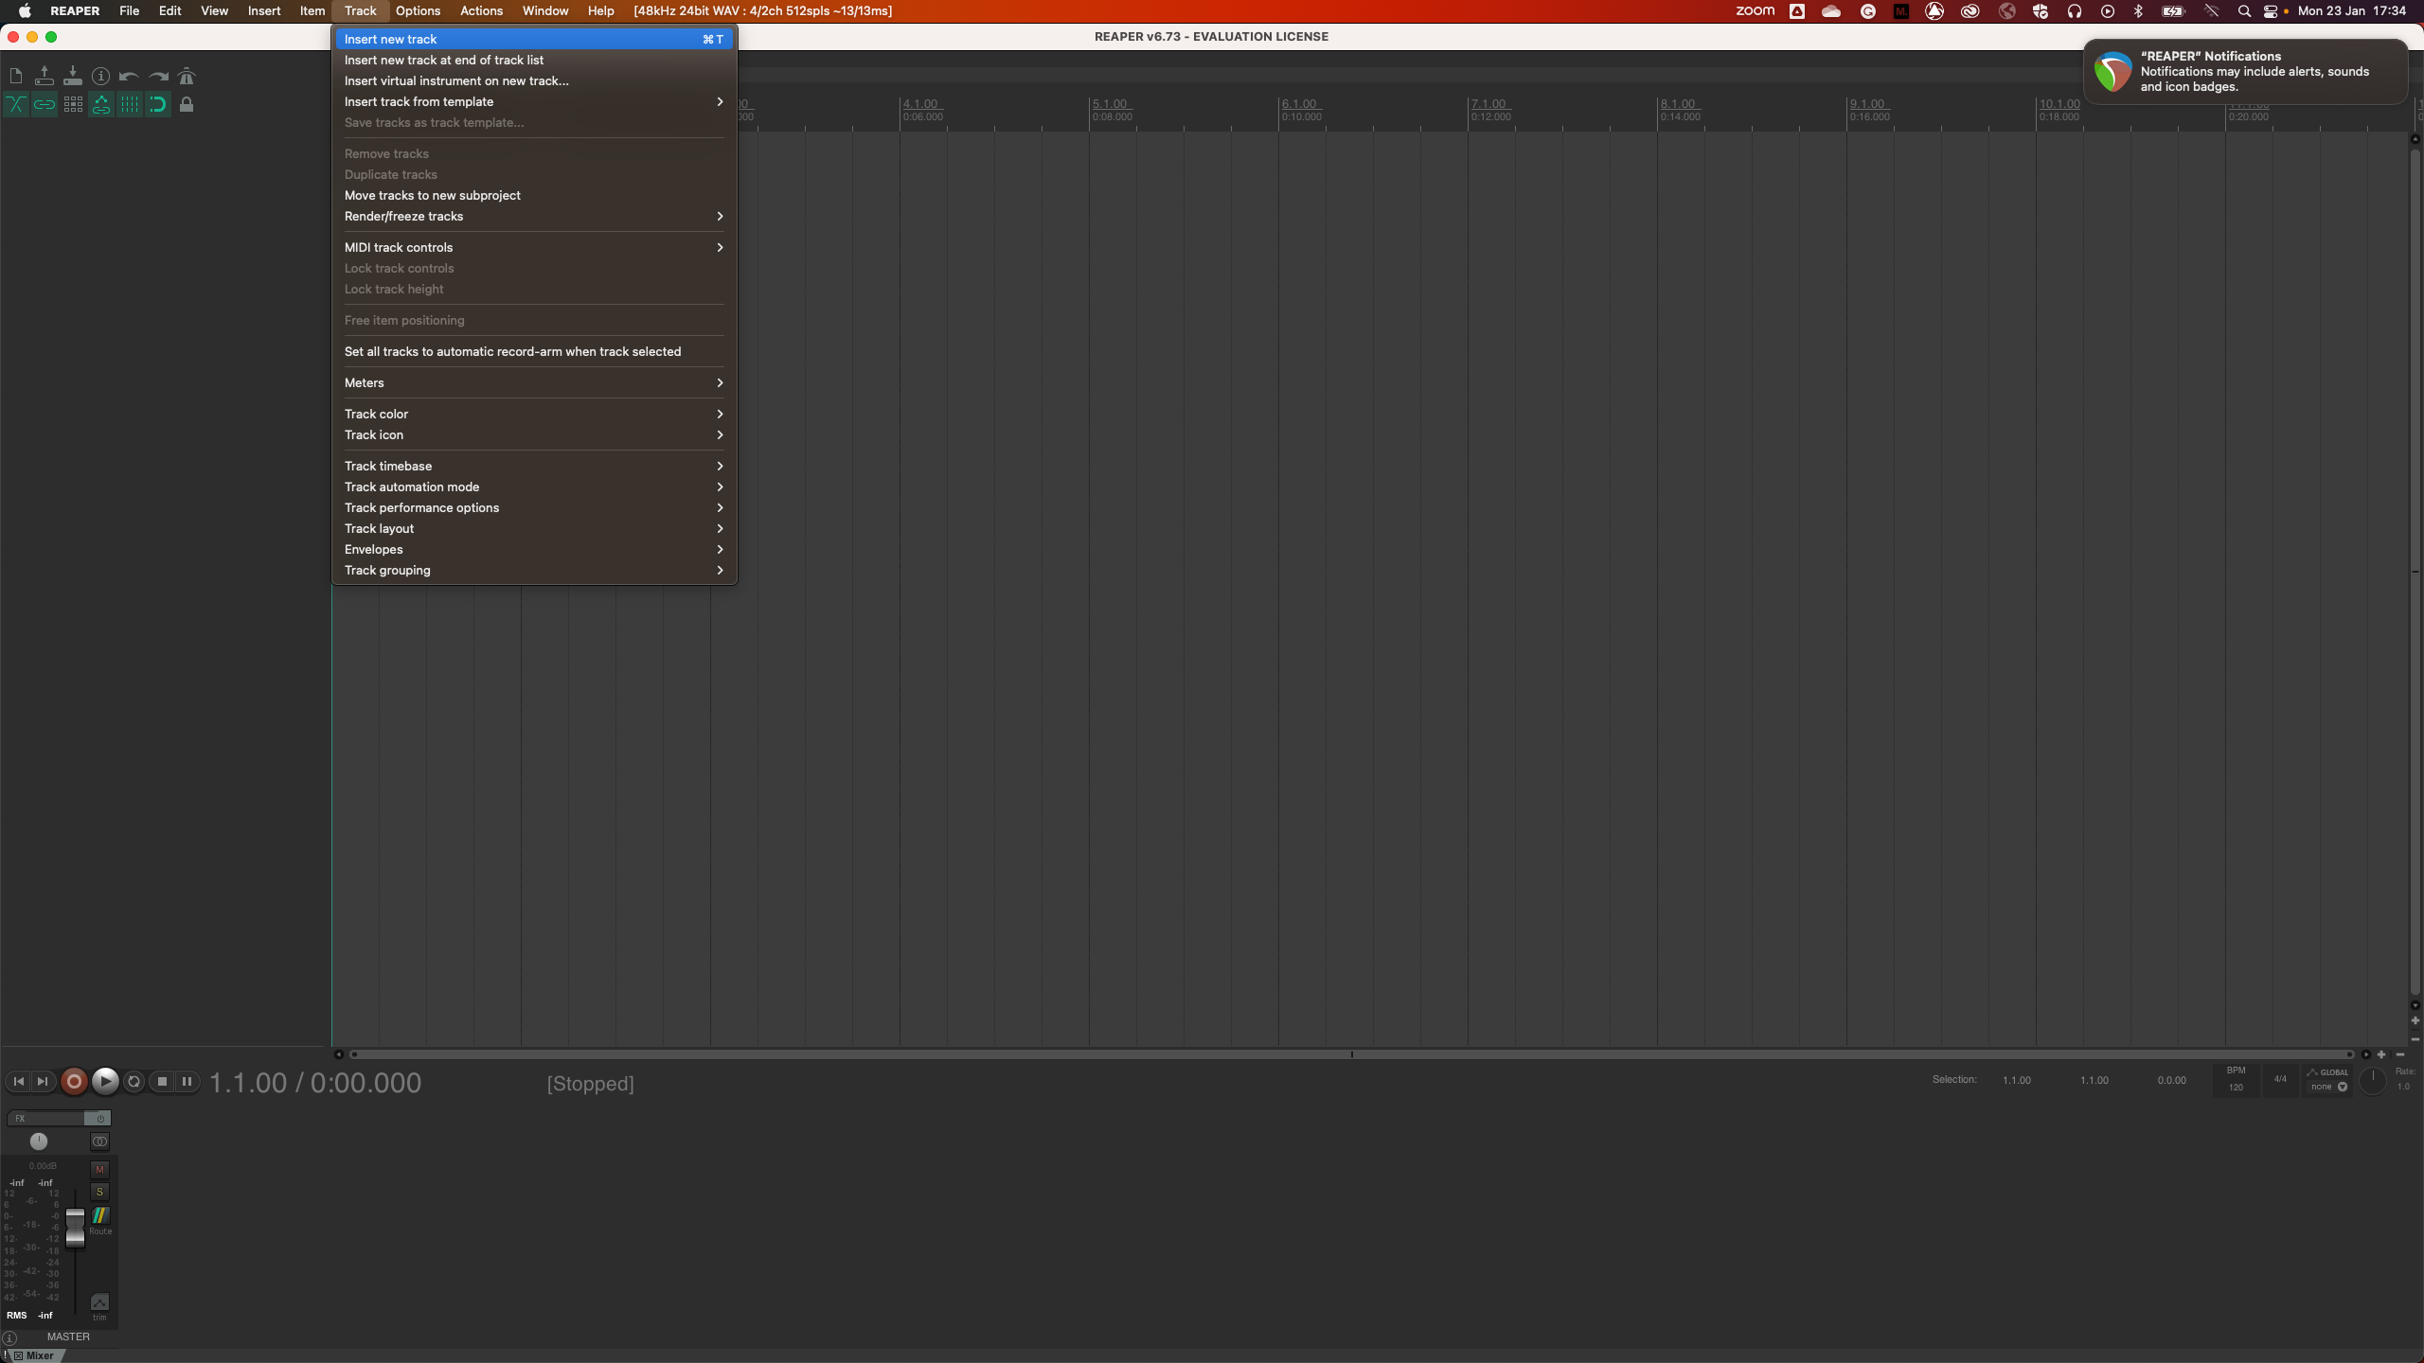Screen dimensions: 2424x1363
Task: Click the save project toolbar icon
Action: click(x=72, y=77)
